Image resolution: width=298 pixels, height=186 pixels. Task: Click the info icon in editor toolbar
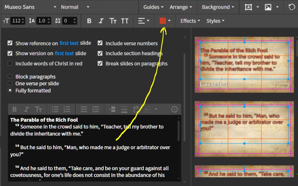click(x=174, y=109)
